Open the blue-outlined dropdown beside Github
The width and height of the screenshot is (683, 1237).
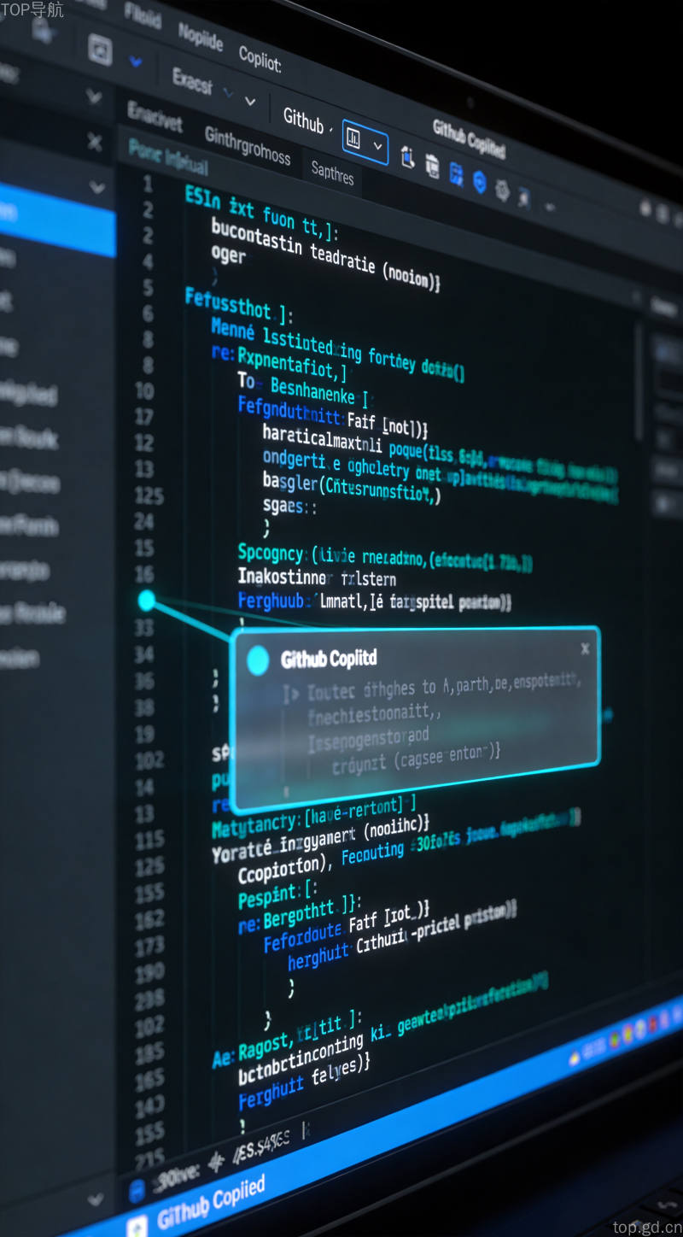(365, 141)
